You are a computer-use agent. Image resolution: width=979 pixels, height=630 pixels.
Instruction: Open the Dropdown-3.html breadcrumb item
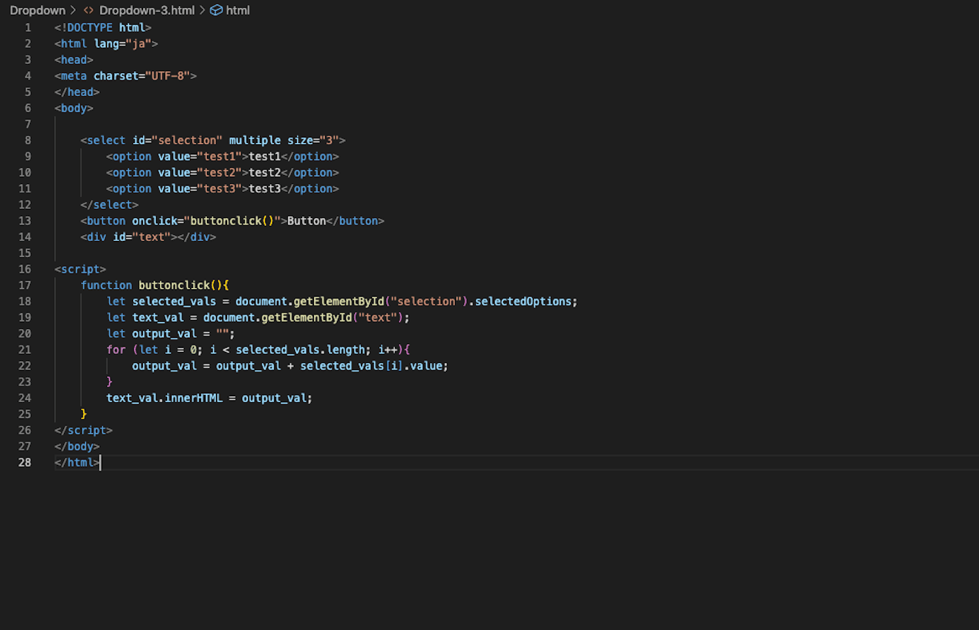(146, 10)
